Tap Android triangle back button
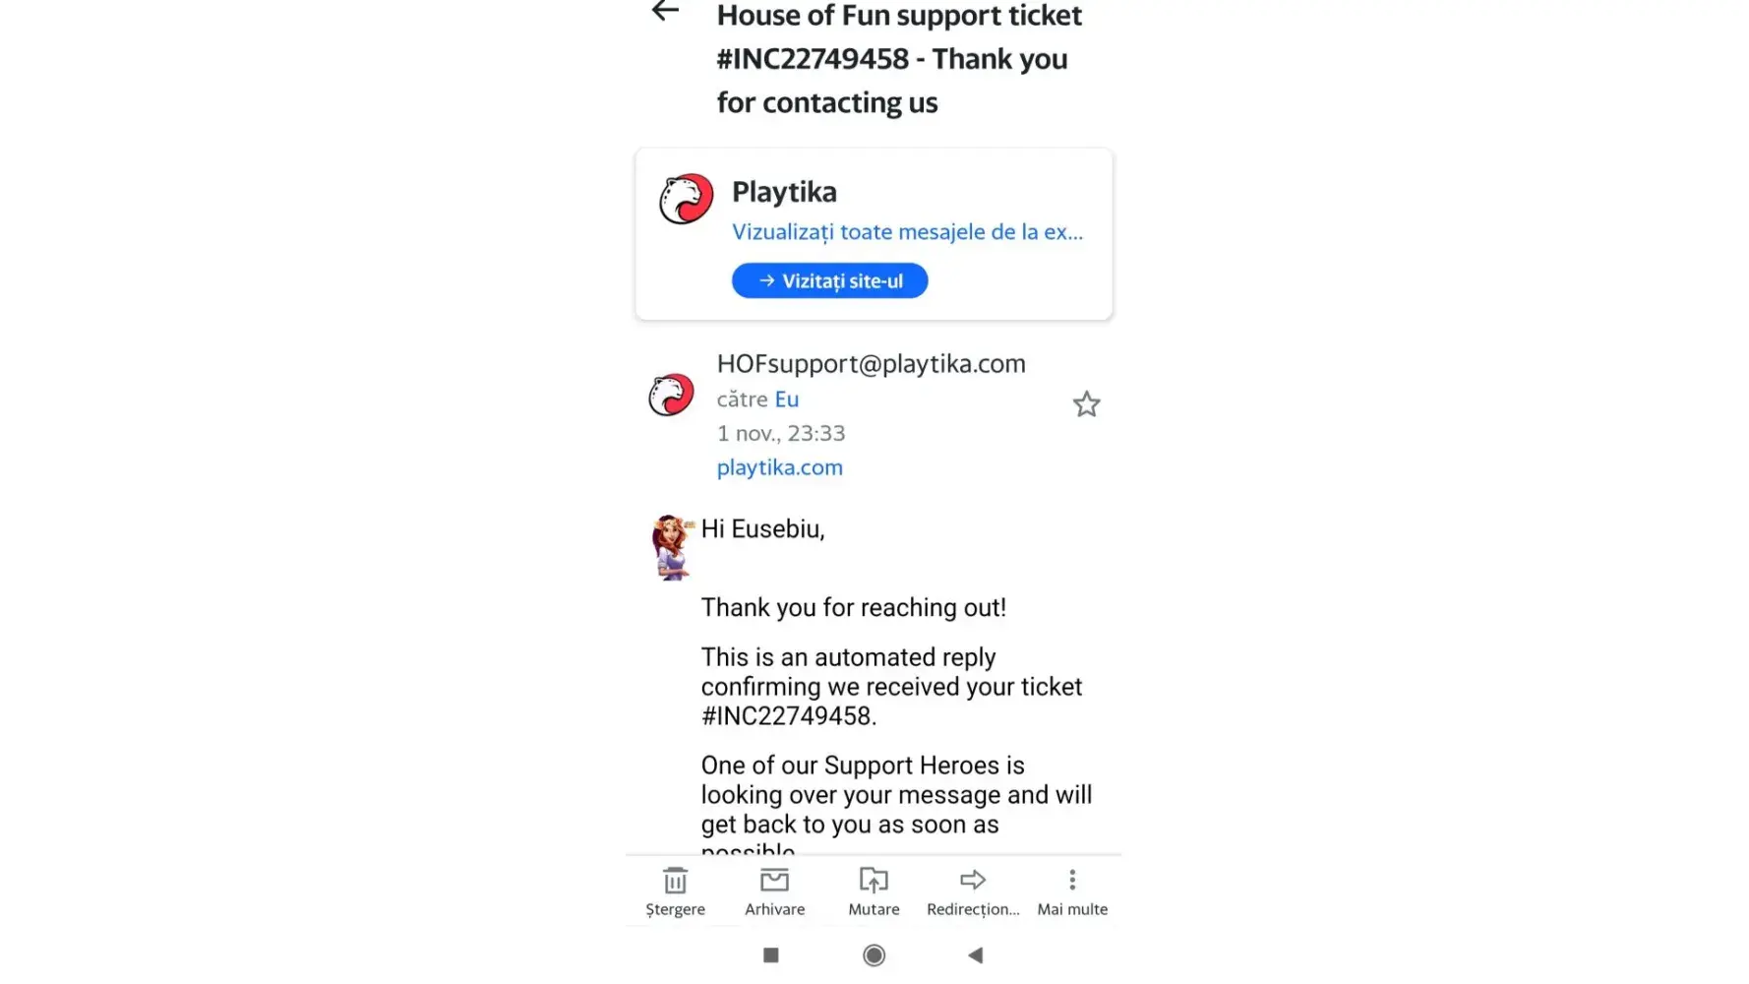 tap(975, 955)
